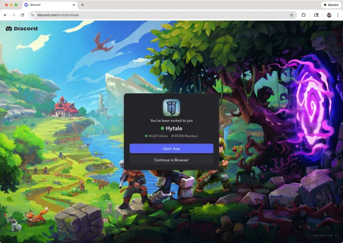The width and height of the screenshot is (343, 243).
Task: Bookmark this page with the star icon
Action: [291, 15]
